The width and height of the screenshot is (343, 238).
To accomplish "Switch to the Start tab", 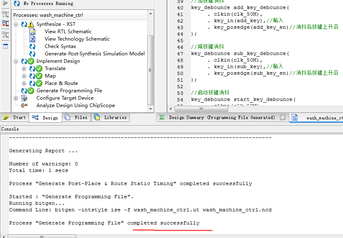I will [14, 117].
